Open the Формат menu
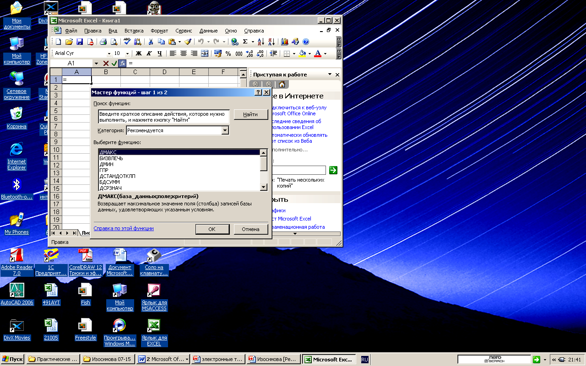Viewport: 586px width, 366px height. click(x=159, y=31)
